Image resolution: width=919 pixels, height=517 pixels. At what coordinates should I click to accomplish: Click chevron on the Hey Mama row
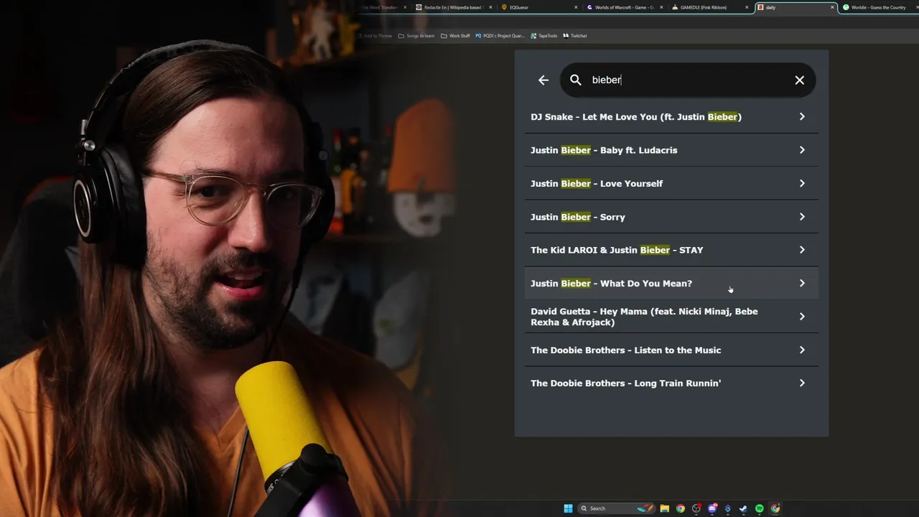click(802, 316)
